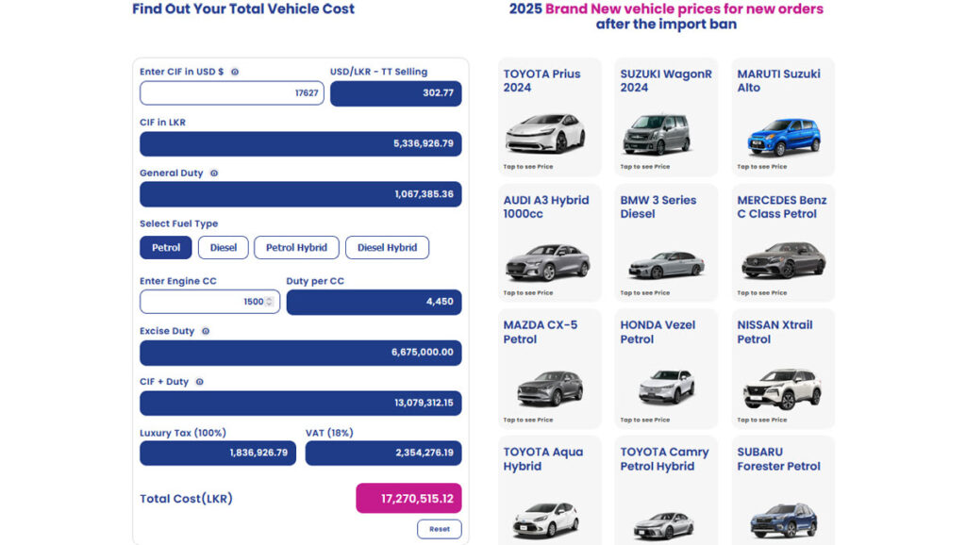966x545 pixels.
Task: Open the Audi A3 Hybrid 1000cc card title
Action: tap(545, 207)
